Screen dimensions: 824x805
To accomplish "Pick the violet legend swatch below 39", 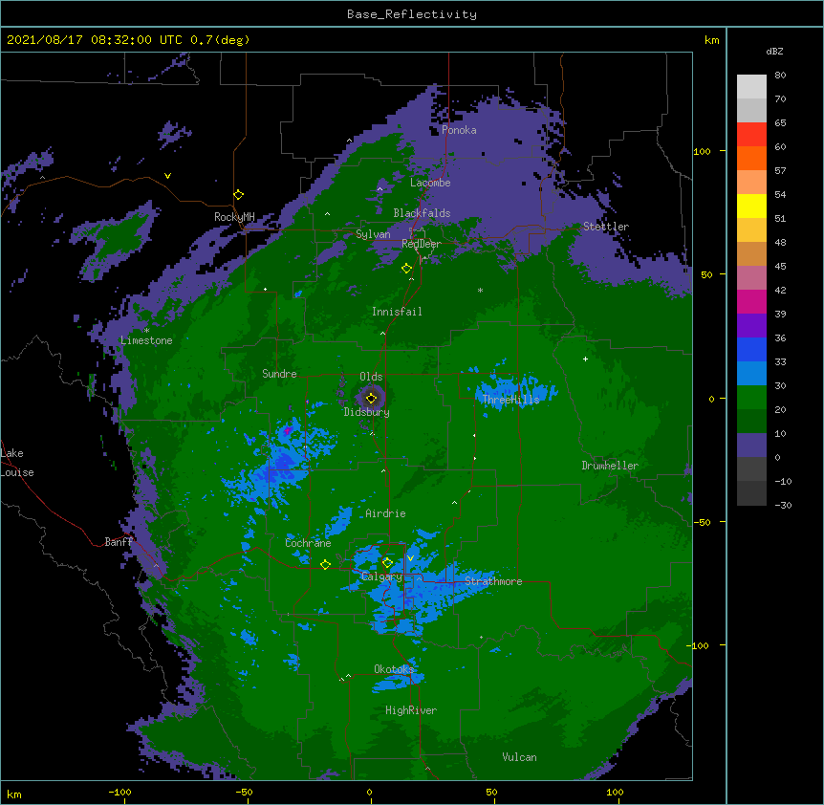I will pyautogui.click(x=751, y=325).
